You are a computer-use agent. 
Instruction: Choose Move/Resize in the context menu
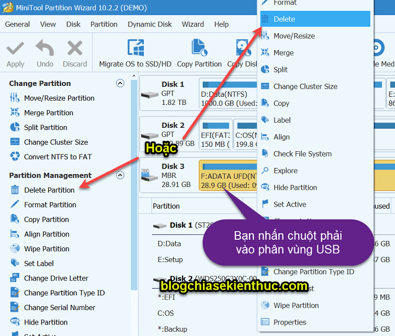[x=315, y=36]
